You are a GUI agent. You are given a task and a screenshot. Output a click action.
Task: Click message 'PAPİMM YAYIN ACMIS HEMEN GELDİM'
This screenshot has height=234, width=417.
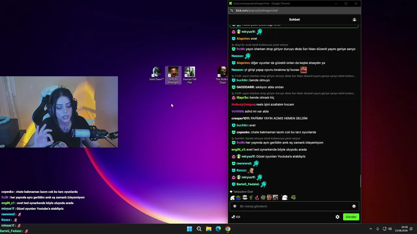coord(279,118)
